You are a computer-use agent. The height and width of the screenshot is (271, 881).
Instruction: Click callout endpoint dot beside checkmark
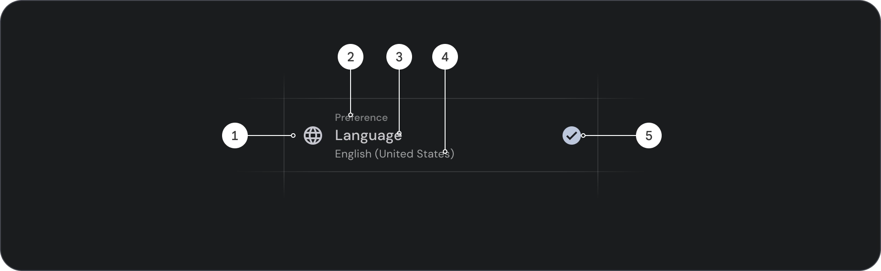[x=583, y=135]
